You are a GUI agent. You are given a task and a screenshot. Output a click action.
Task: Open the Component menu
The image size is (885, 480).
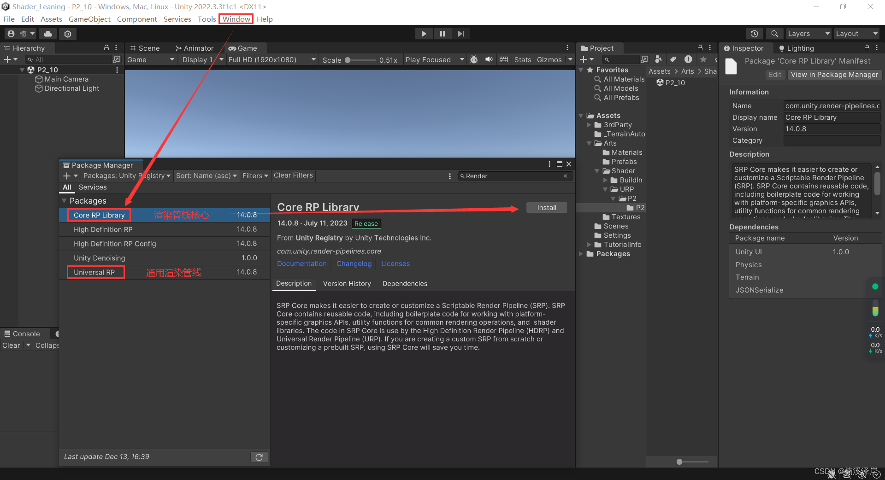point(137,19)
